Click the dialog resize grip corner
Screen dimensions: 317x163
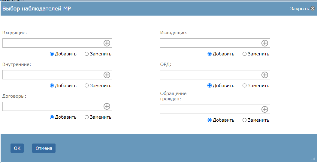314,158
